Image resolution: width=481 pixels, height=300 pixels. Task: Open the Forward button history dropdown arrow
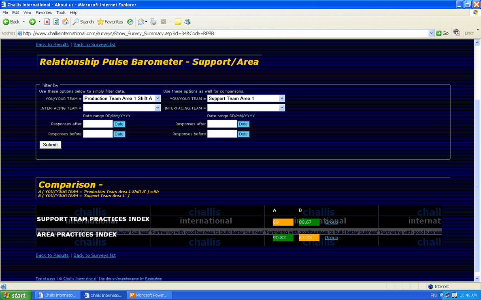pyautogui.click(x=40, y=22)
